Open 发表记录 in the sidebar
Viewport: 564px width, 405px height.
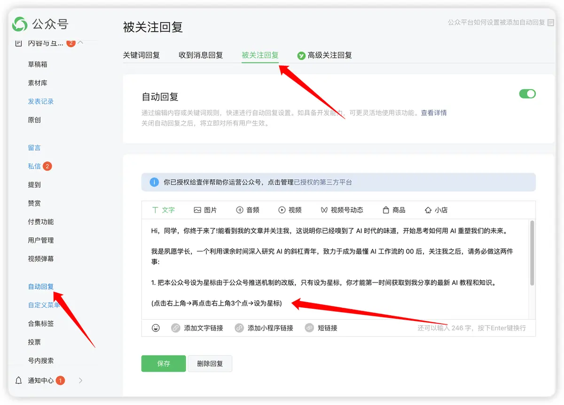tap(41, 101)
